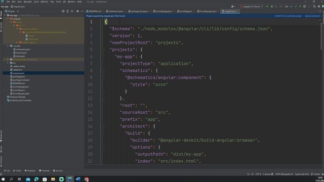324x182 pixels.
Task: Click the Expand All icon in Project panel
Action: (x=67, y=11)
